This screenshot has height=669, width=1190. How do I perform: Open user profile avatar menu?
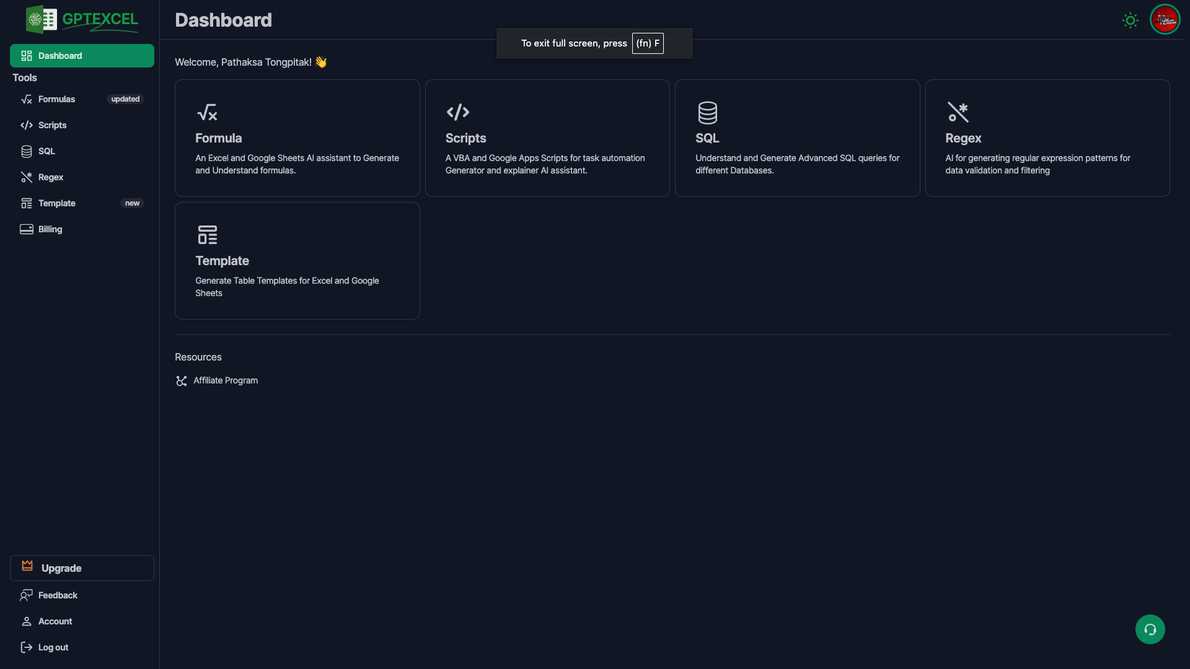tap(1165, 20)
